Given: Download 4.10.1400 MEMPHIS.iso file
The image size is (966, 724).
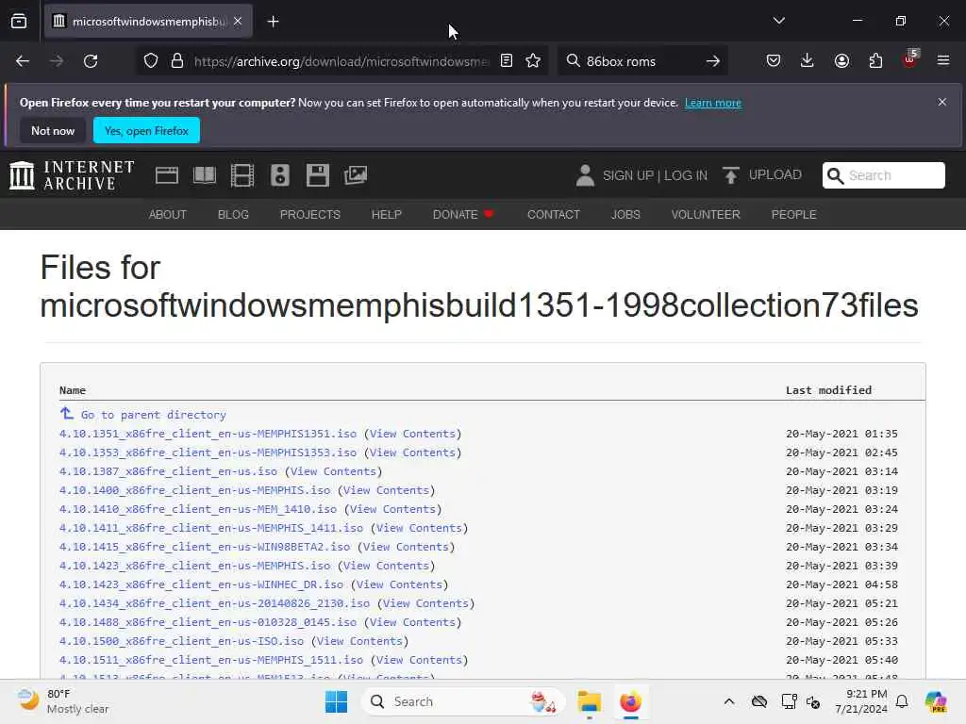Looking at the screenshot, I should (194, 490).
